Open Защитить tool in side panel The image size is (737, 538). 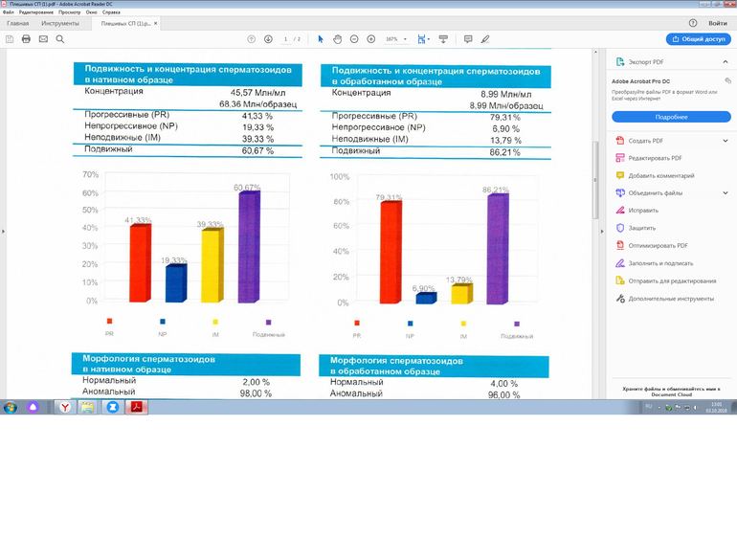641,228
